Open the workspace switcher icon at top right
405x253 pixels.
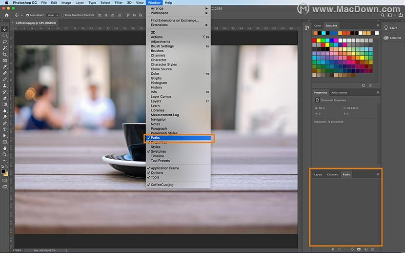pyautogui.click(x=390, y=15)
